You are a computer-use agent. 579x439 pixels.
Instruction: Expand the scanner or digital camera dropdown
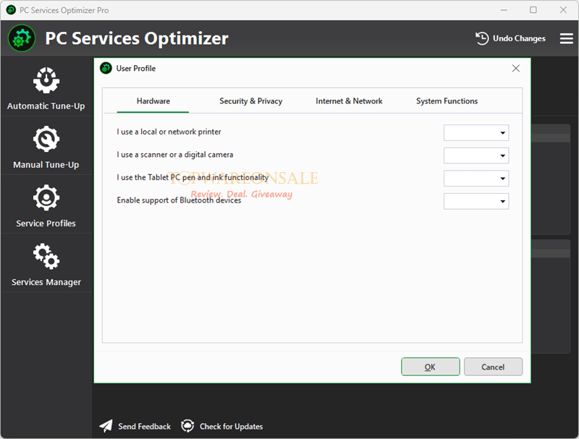coord(476,155)
